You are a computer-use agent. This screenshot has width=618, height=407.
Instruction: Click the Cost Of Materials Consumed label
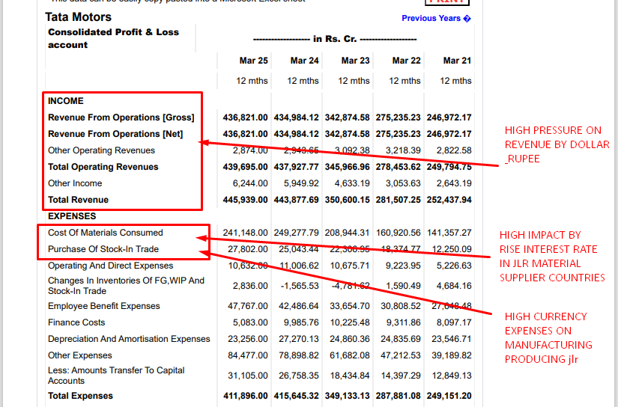(x=105, y=233)
